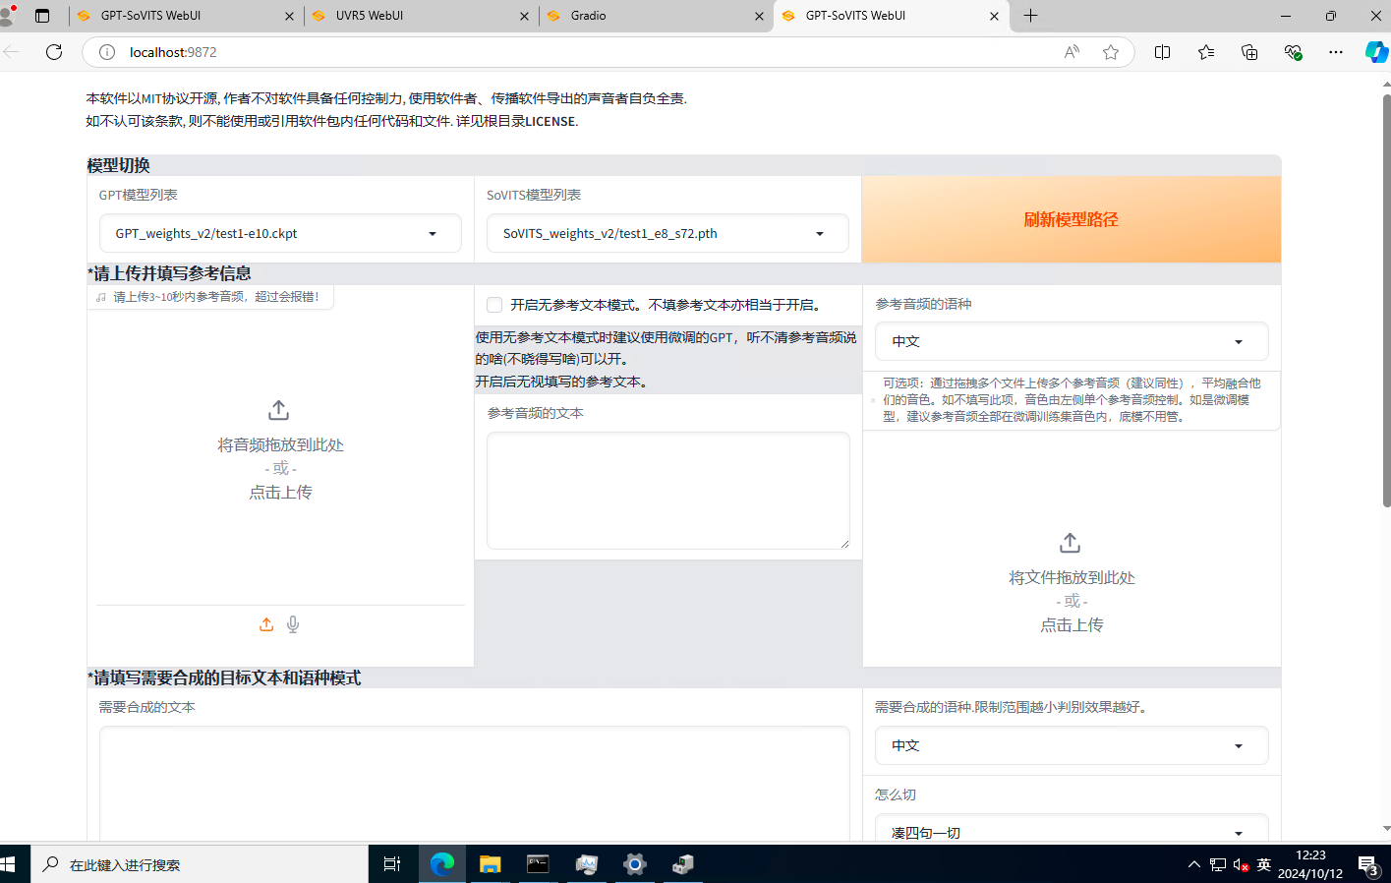
Task: Click the reference audio text field
Action: tap(667, 490)
